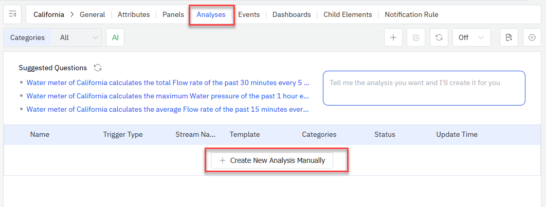Collapse the sidebar with the menu icon
The image size is (546, 207).
click(12, 14)
